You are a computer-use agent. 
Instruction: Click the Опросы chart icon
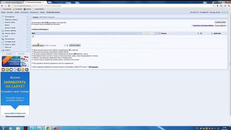pyautogui.click(x=3, y=50)
